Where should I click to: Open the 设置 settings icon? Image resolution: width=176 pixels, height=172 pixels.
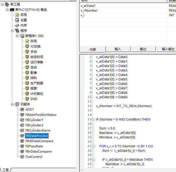pyautogui.click(x=17, y=20)
